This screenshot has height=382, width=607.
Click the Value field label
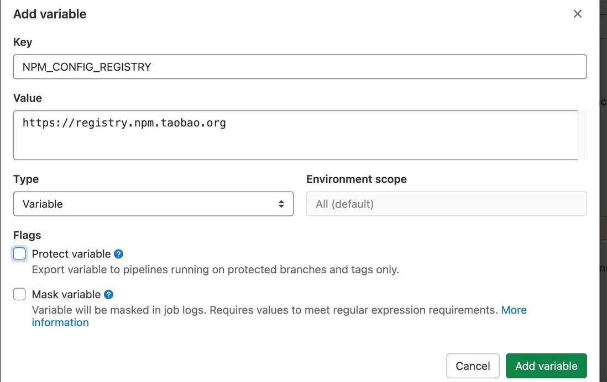point(28,98)
